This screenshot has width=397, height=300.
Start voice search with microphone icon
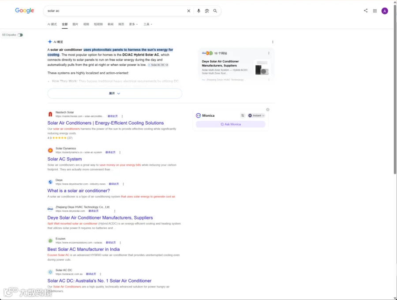pyautogui.click(x=199, y=11)
